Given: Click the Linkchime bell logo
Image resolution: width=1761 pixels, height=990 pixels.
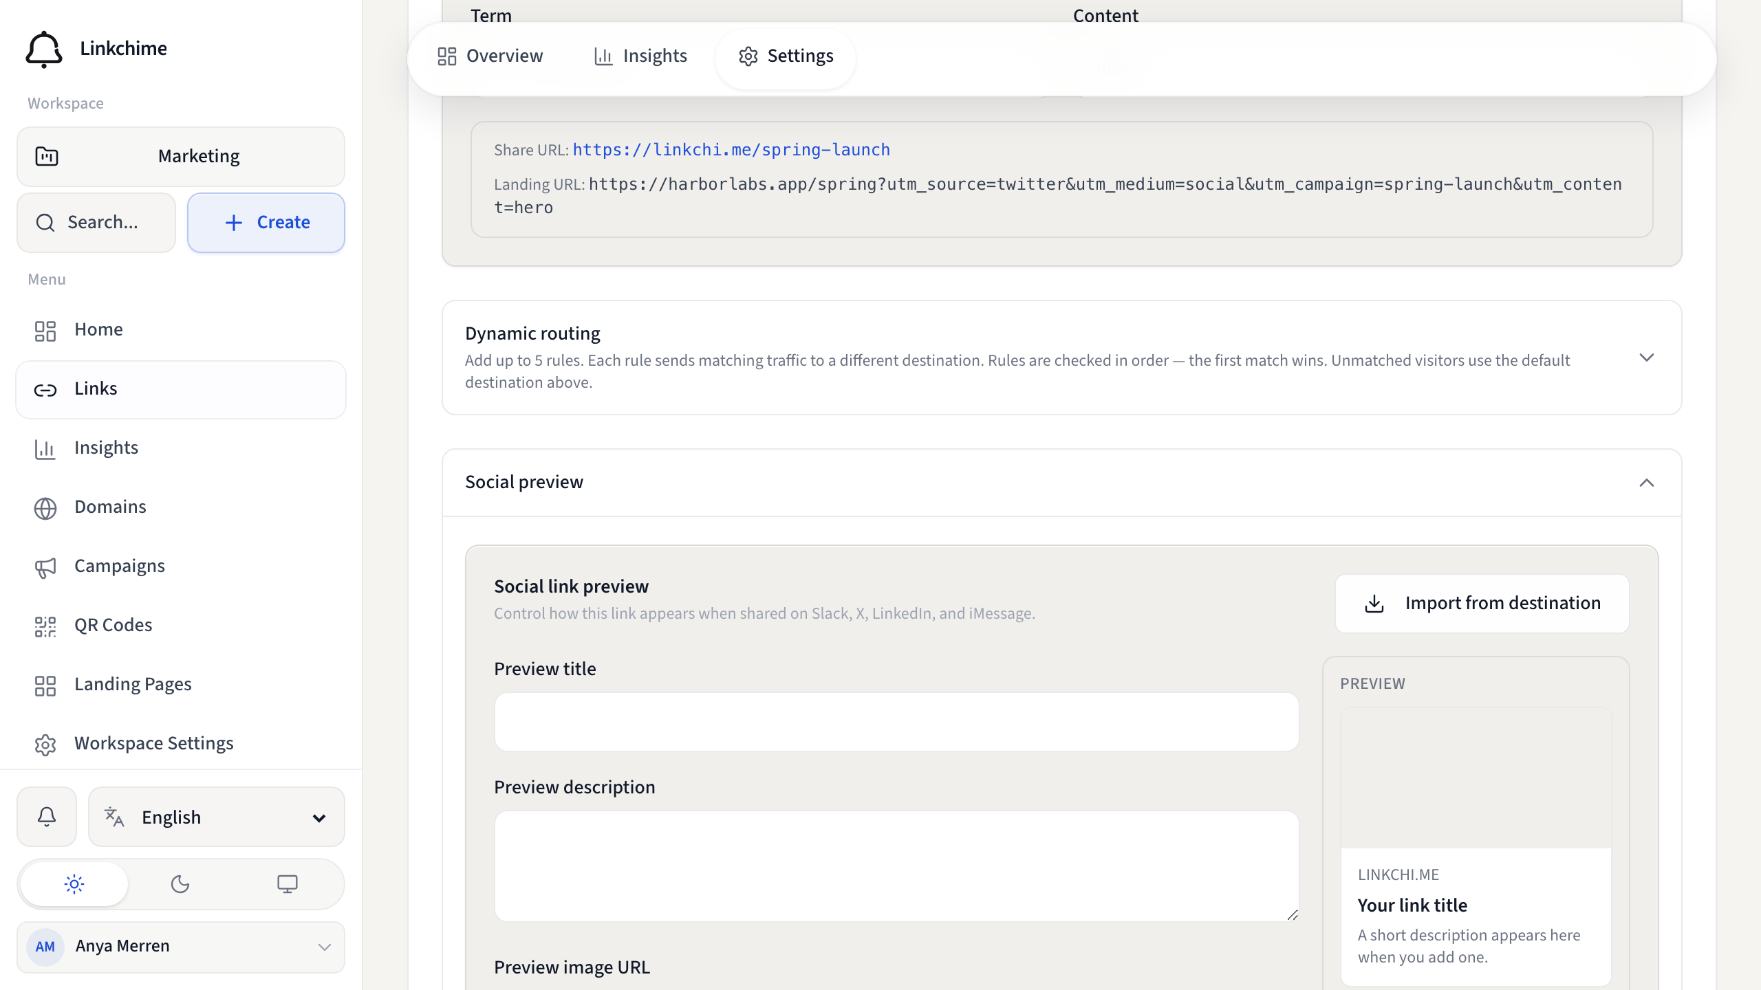Looking at the screenshot, I should (x=44, y=49).
